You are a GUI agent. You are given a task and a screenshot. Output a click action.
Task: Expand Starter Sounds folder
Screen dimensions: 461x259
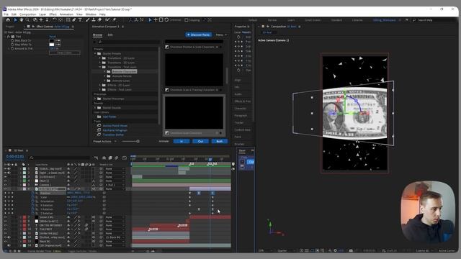[x=95, y=108]
